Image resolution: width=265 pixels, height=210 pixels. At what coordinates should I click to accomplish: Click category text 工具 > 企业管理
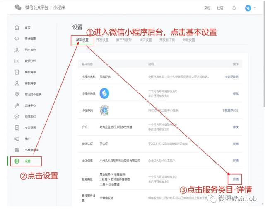[x=109, y=184]
